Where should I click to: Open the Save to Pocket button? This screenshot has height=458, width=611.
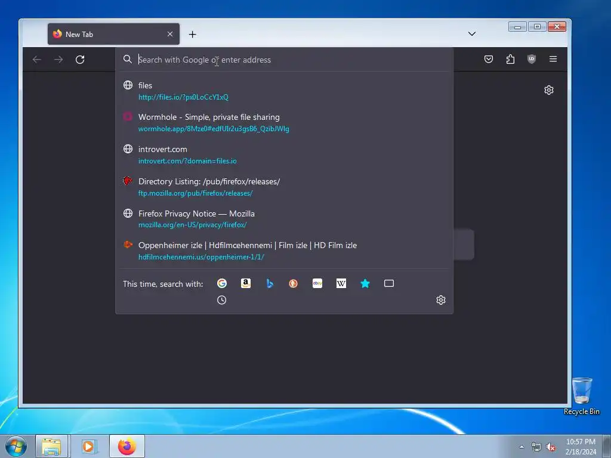pos(489,59)
